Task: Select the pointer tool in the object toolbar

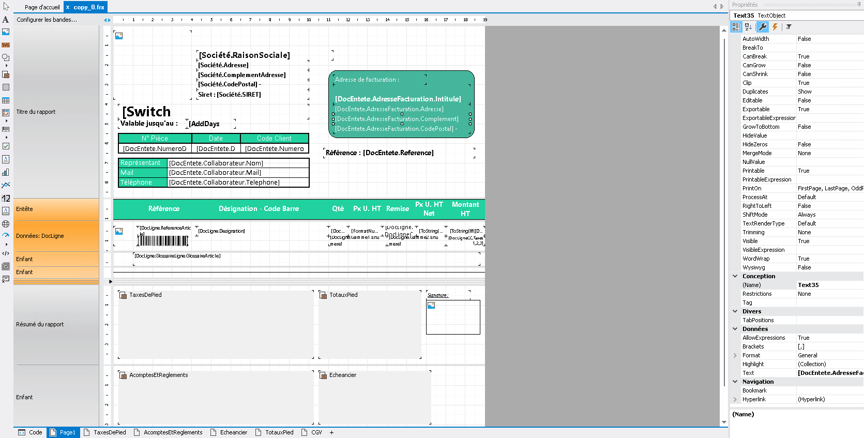Action: (x=6, y=7)
